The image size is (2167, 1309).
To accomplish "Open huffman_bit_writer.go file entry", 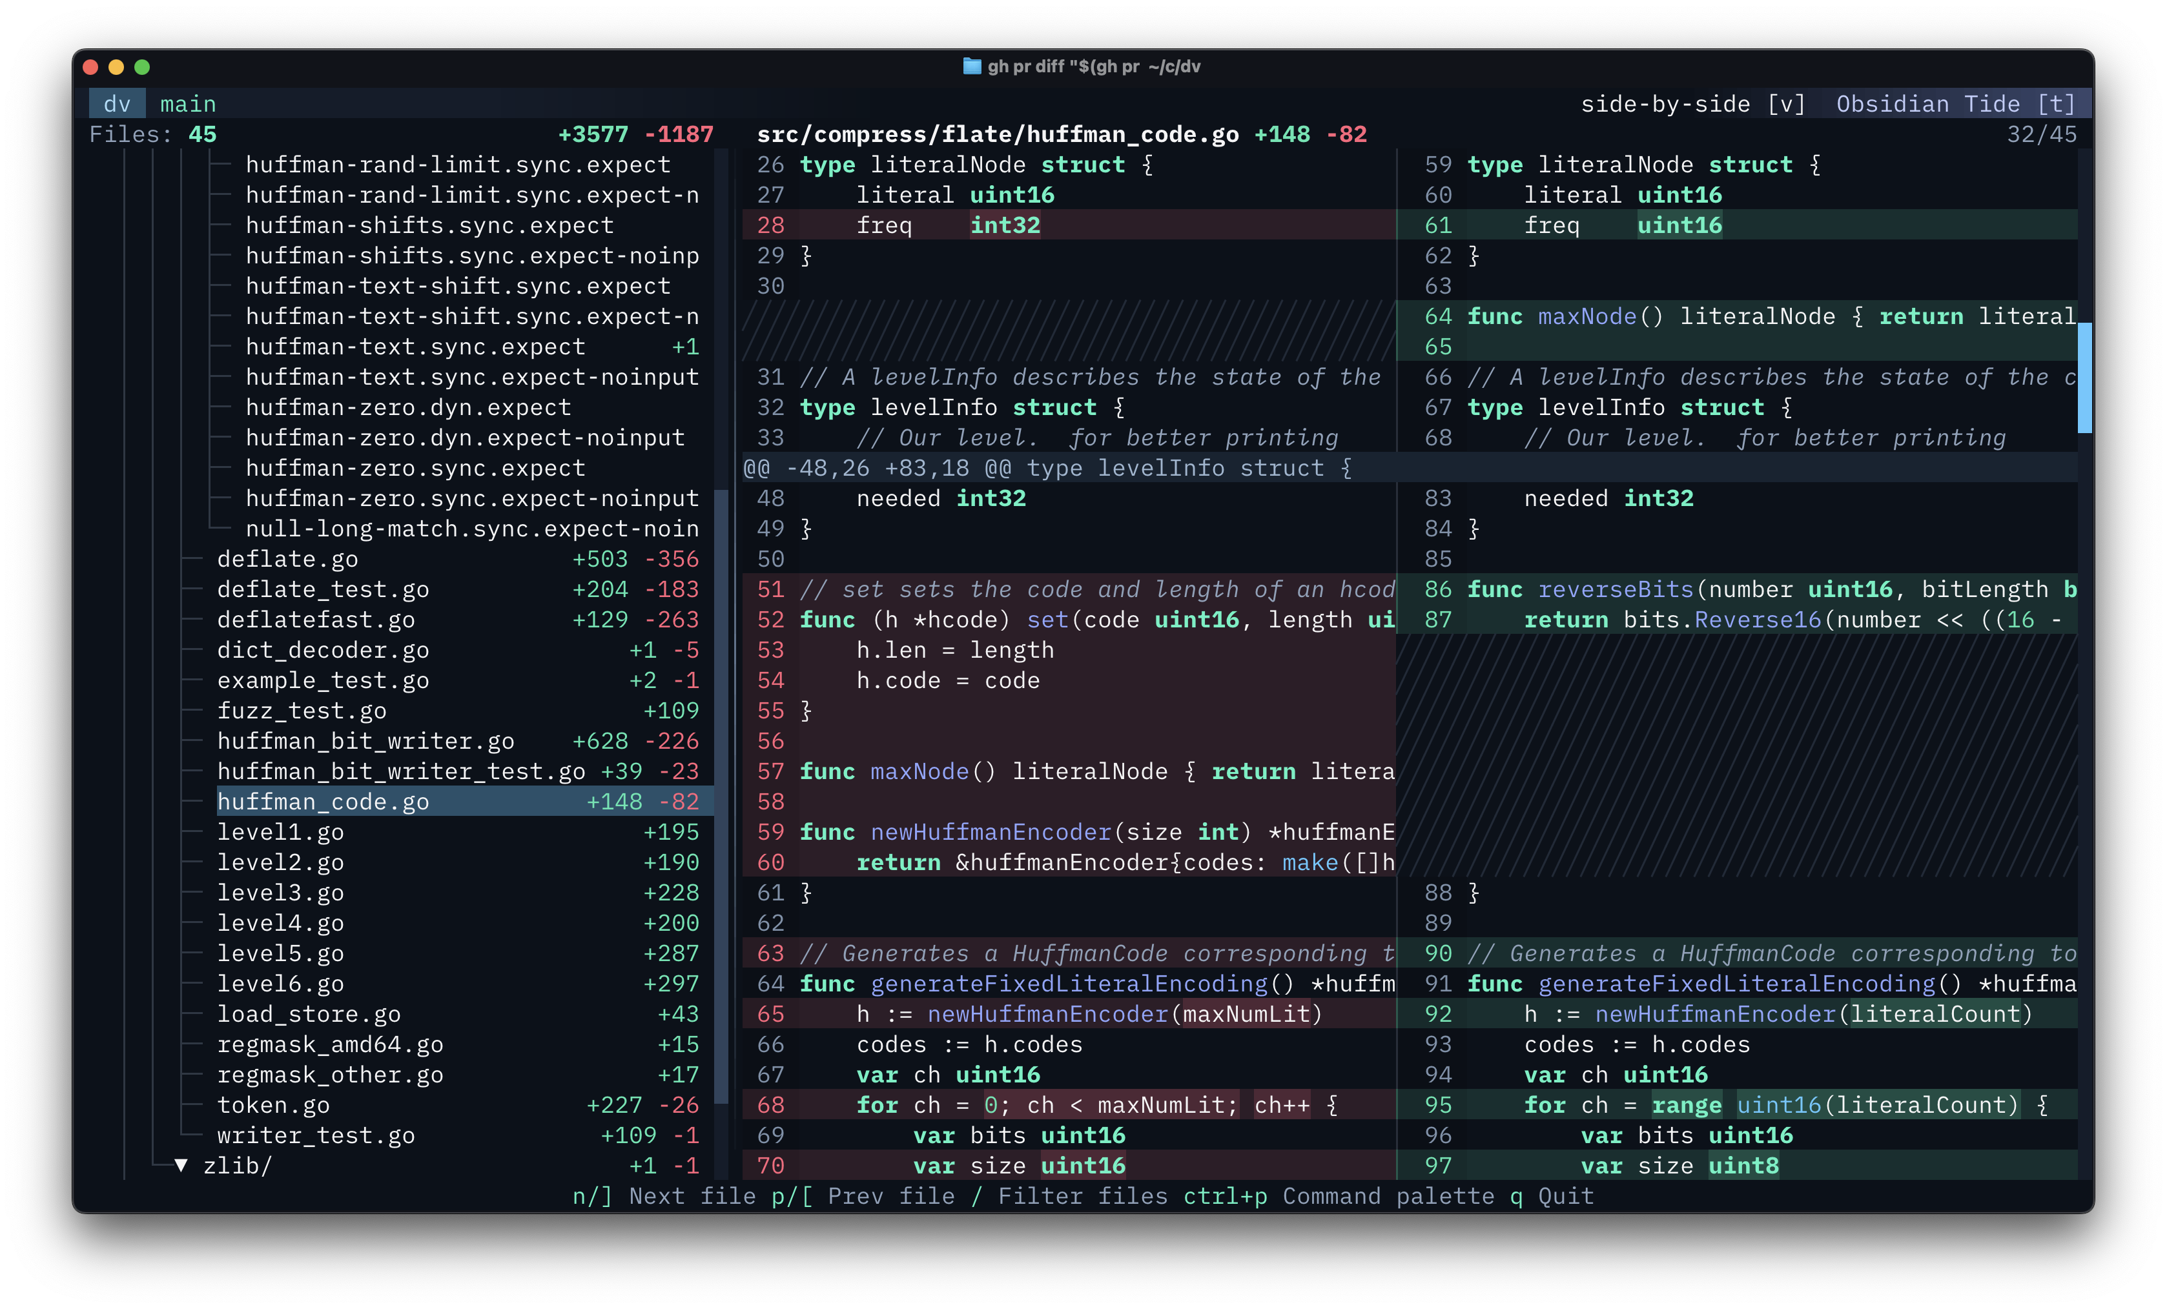I will tap(365, 741).
